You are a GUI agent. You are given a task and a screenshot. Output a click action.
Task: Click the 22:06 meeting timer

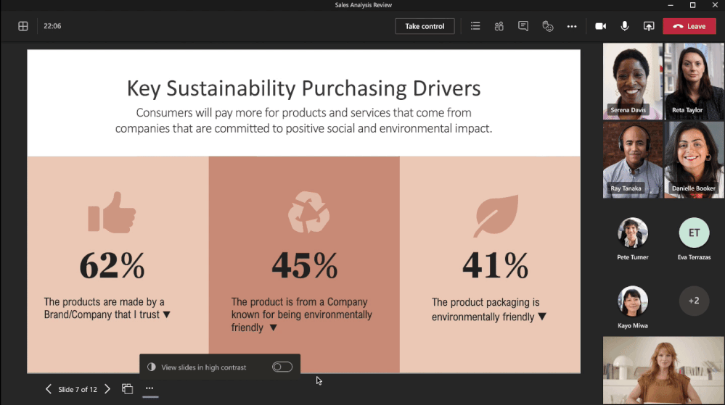pyautogui.click(x=52, y=26)
